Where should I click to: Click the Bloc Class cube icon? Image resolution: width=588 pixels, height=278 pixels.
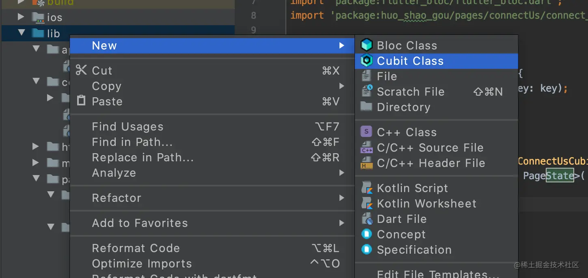[367, 45]
